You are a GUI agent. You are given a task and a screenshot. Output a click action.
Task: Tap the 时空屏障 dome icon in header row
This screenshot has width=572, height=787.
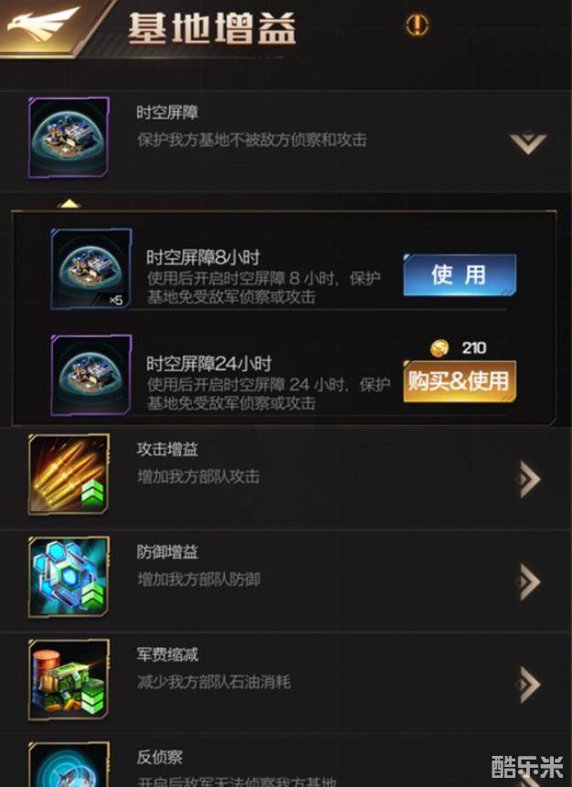click(x=69, y=137)
